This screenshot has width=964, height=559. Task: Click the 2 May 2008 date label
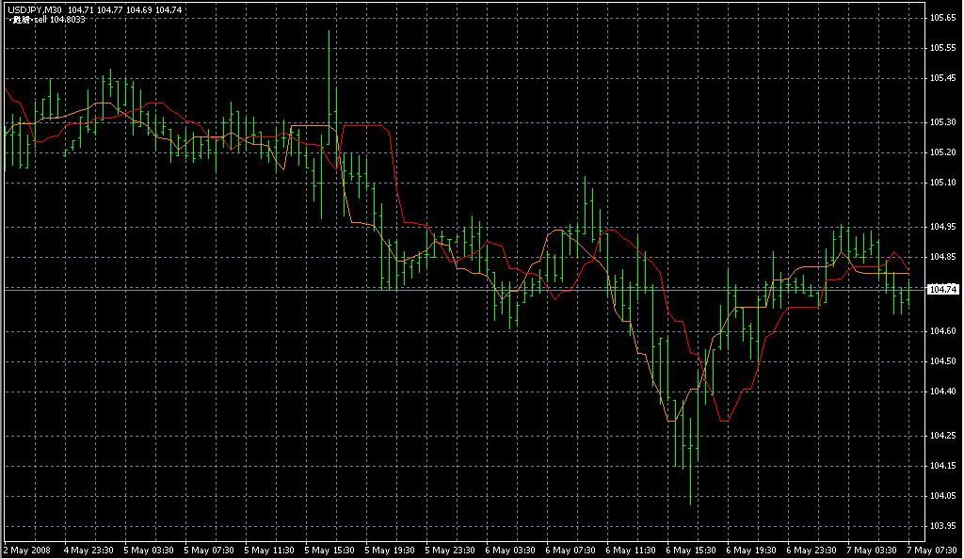pos(27,550)
